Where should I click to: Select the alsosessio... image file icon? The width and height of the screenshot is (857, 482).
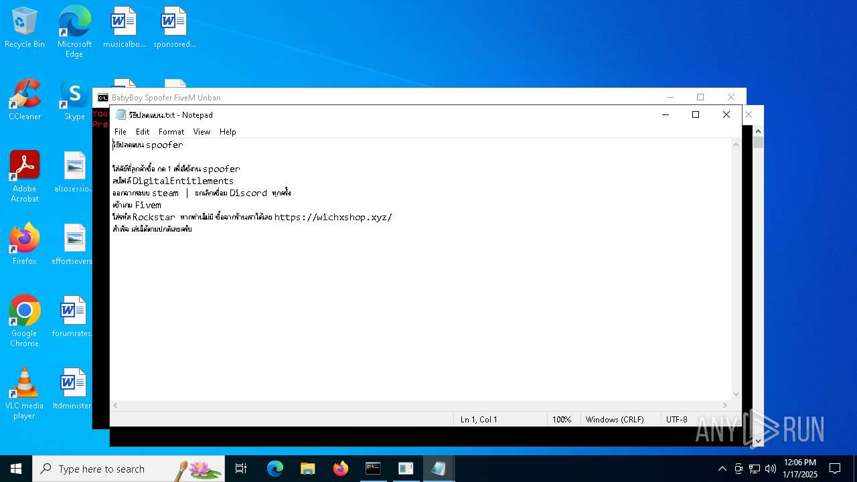pos(74,172)
